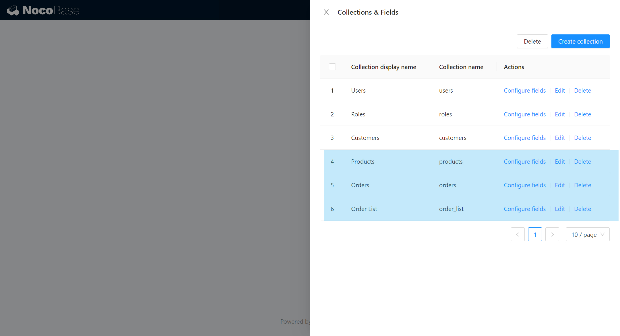This screenshot has width=620, height=336.
Task: Click the Create collection button
Action: pyautogui.click(x=580, y=42)
